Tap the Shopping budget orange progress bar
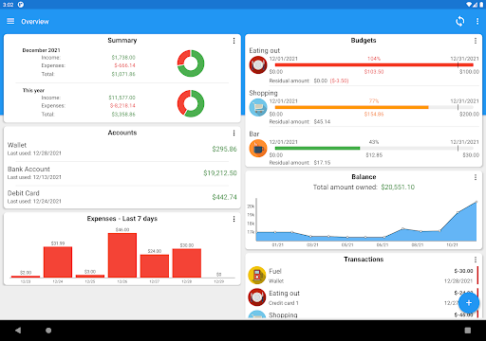 coord(351,107)
